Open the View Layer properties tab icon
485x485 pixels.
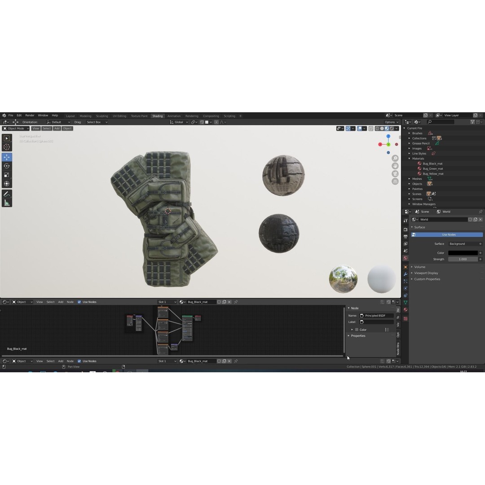pyautogui.click(x=406, y=244)
